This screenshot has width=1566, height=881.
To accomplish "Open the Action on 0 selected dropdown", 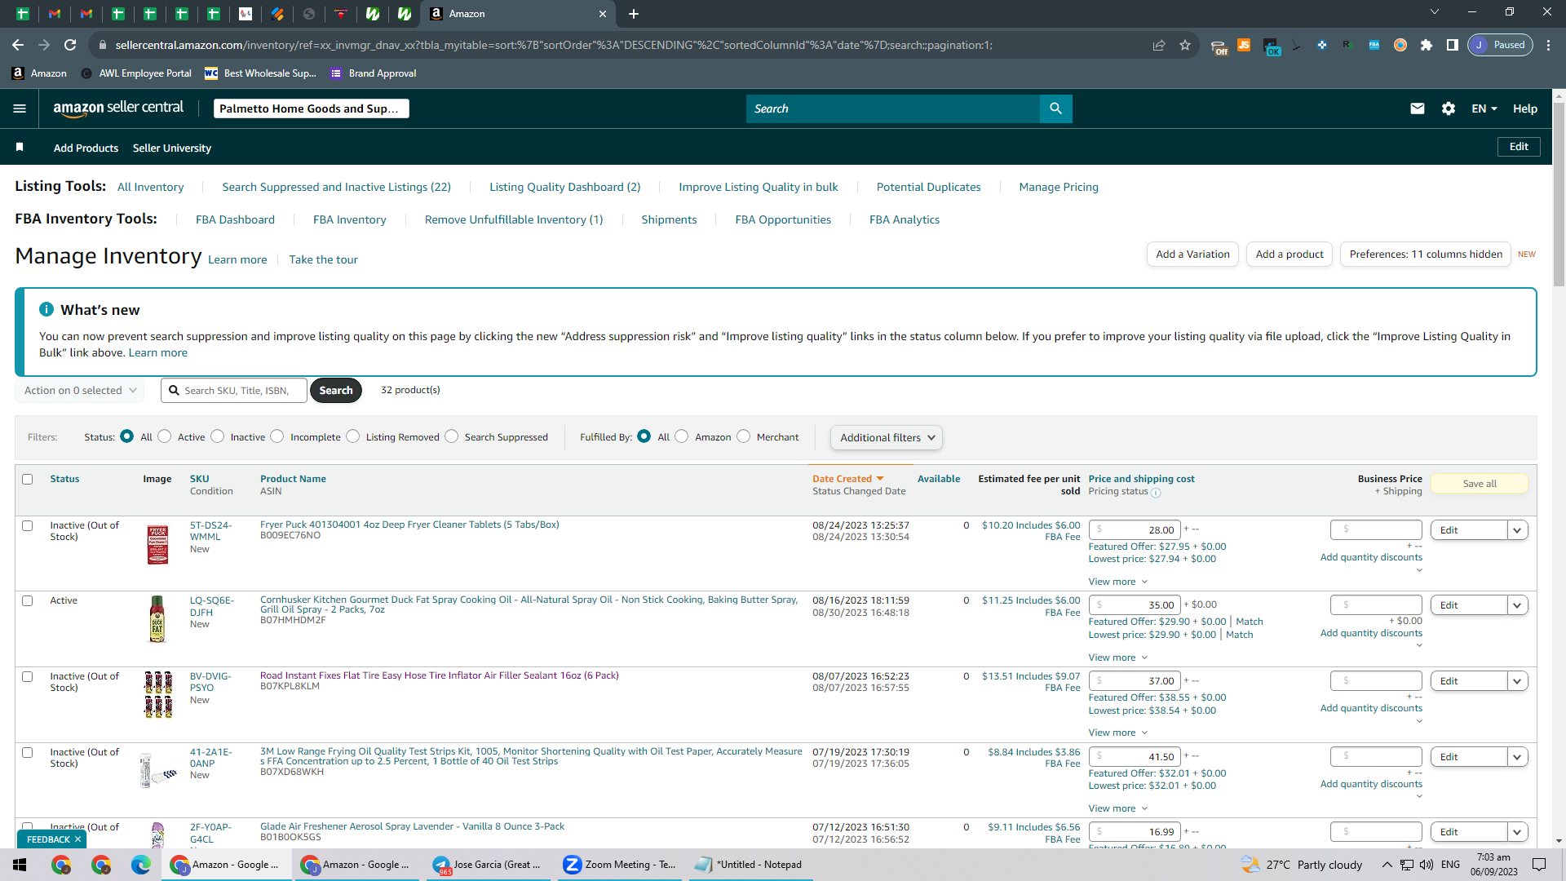I will 80,391.
